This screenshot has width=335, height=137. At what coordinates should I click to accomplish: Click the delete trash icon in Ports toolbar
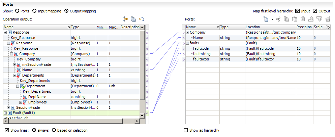click(303, 19)
